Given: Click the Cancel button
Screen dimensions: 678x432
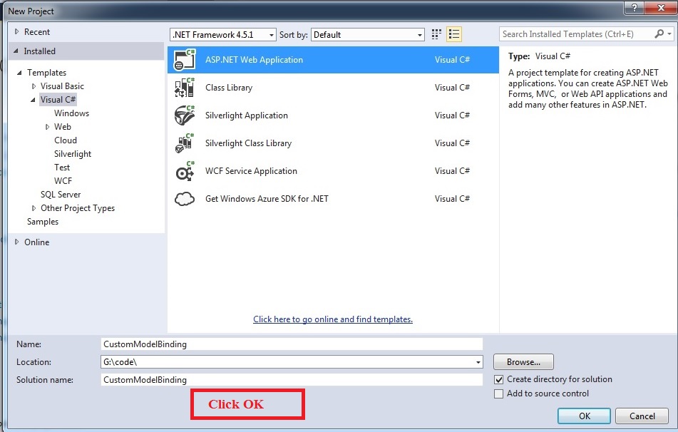Looking at the screenshot, I should (642, 416).
